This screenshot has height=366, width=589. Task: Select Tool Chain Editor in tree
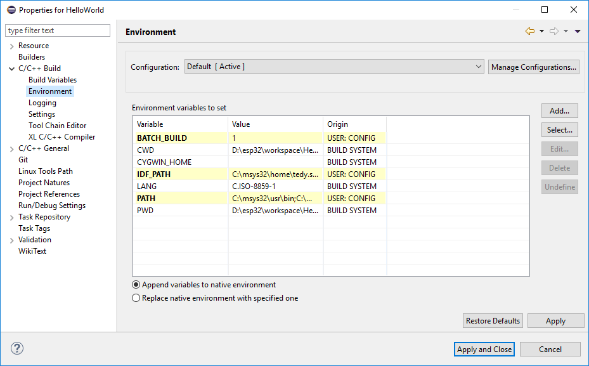point(57,126)
